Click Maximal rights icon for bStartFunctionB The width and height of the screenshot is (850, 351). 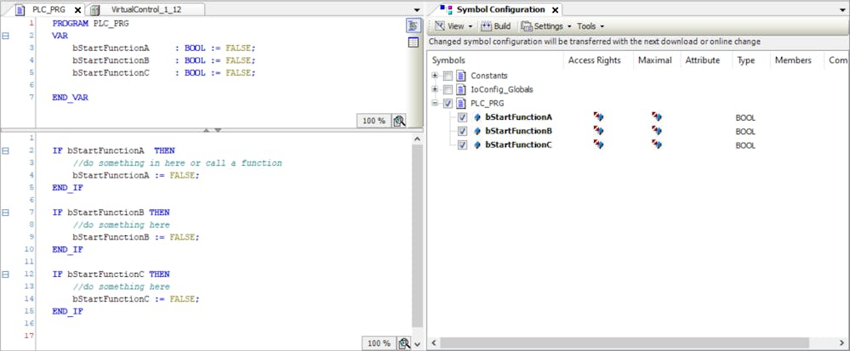point(656,131)
